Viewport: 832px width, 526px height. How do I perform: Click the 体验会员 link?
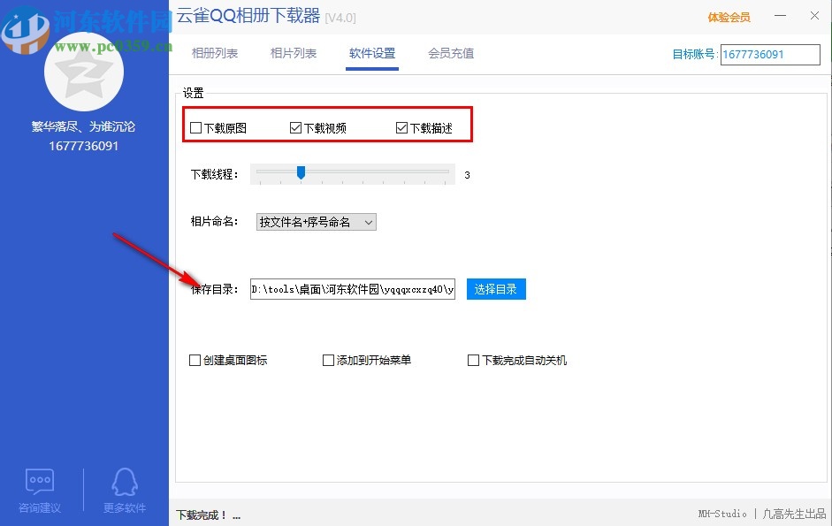point(728,16)
